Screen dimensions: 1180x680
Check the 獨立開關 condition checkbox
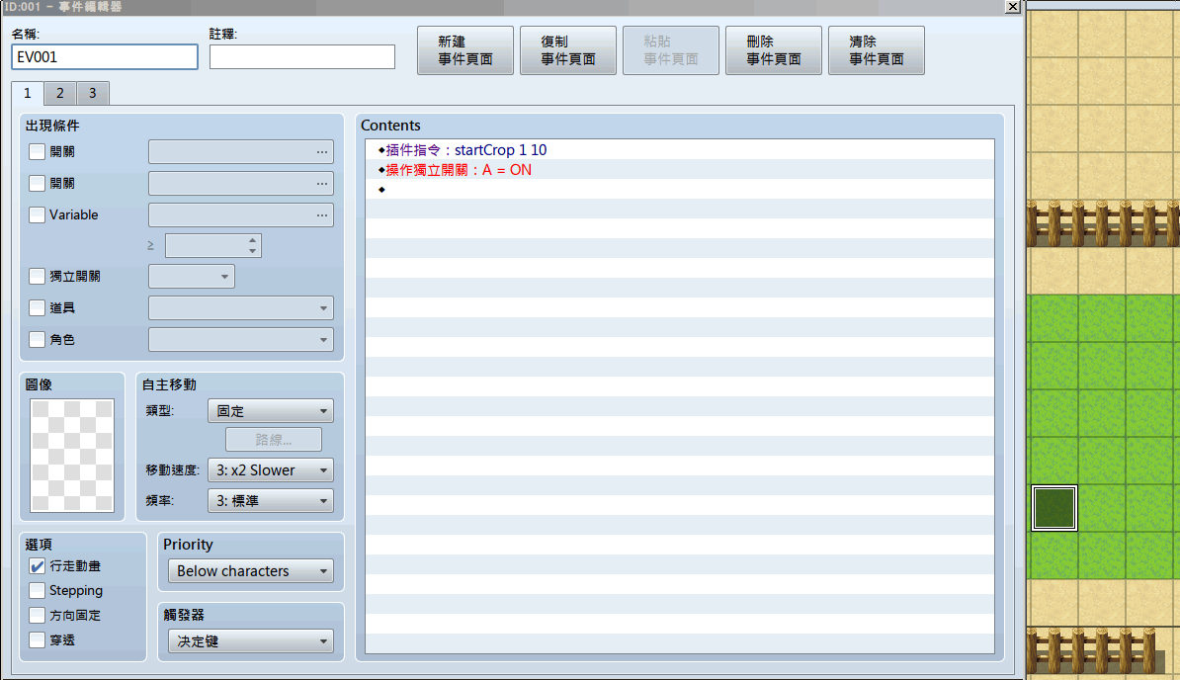(37, 277)
